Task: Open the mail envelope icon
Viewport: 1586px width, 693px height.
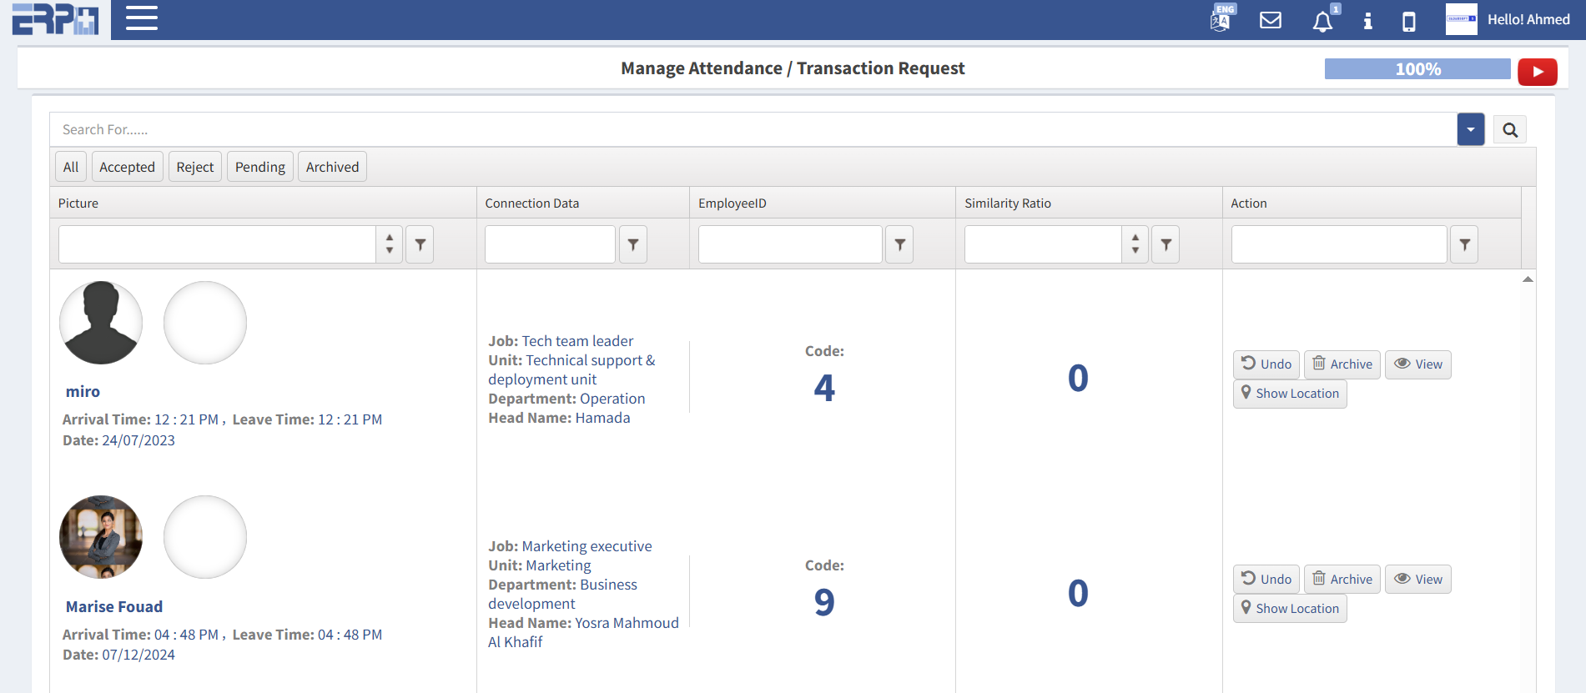Action: [x=1270, y=20]
